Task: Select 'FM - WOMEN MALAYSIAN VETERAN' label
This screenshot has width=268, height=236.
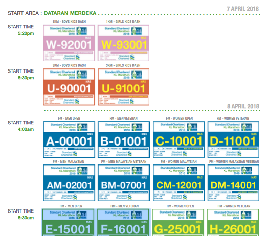Action: click(234, 162)
